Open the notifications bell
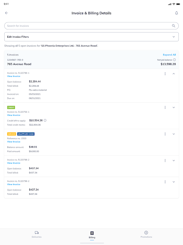The image size is (183, 245). coord(176,13)
